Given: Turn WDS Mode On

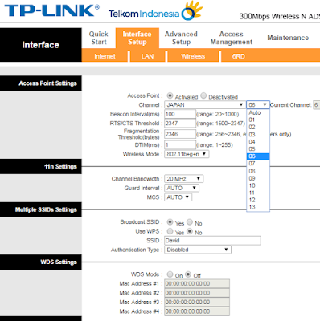Looking at the screenshot, I should point(170,274).
